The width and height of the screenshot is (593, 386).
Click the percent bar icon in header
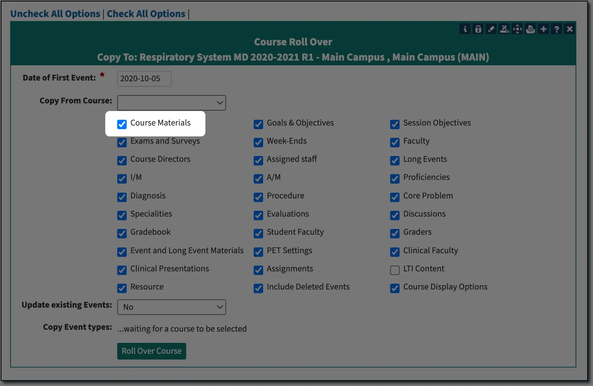tap(504, 29)
